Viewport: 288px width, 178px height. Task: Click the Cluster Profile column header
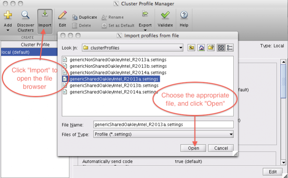35,45
